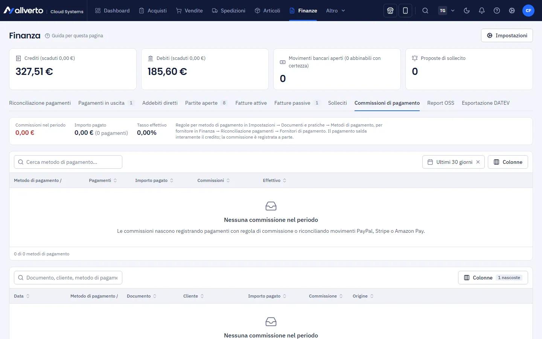Screen dimensions: 542x339
Task: Open the mobile device icon in the top bar
Action: 405,11
